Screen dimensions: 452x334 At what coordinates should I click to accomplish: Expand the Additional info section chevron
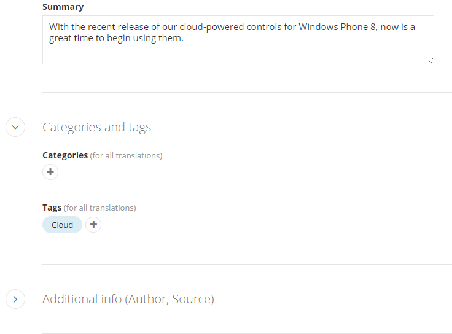15,299
